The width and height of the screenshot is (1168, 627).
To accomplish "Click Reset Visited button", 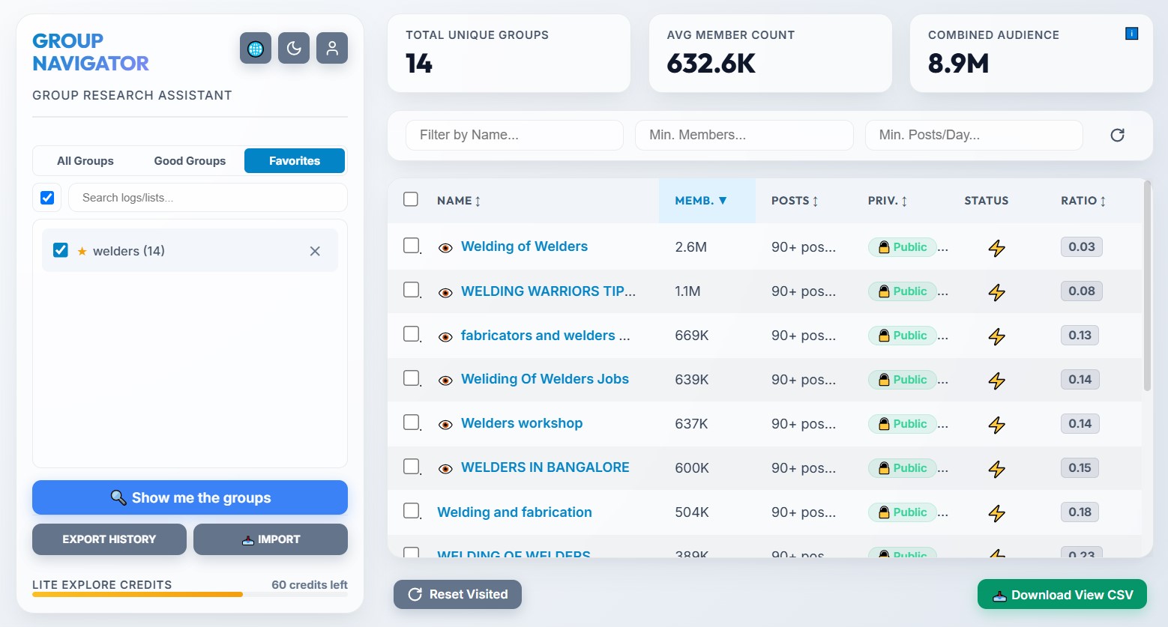I will click(457, 594).
